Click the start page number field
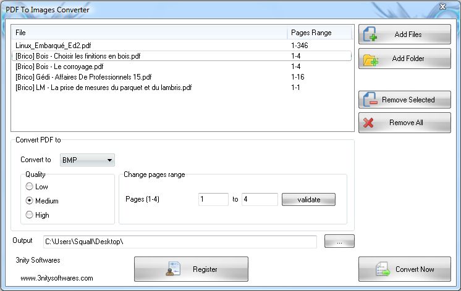Viewport: 461px width, 291px height. tap(213, 200)
